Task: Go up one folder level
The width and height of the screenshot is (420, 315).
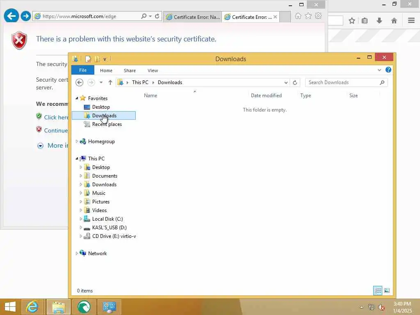Action: point(110,82)
